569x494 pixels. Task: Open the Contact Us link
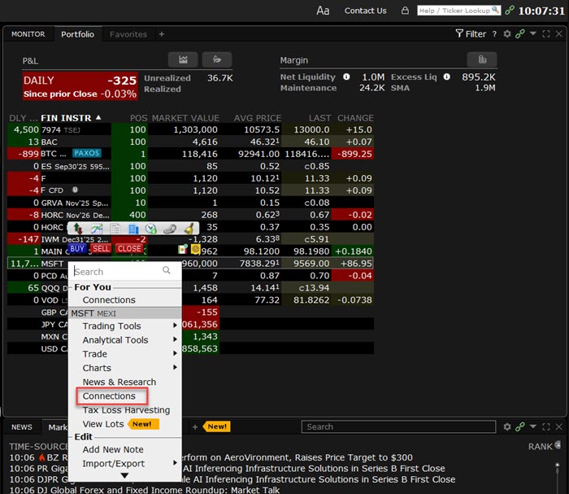pyautogui.click(x=366, y=11)
